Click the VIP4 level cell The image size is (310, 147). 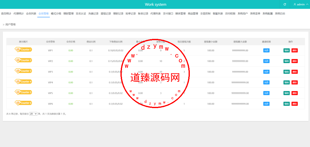tap(51, 82)
